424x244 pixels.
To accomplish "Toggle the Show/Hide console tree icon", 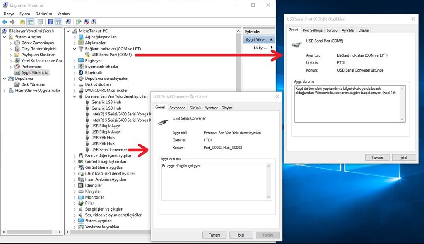I will [x=31, y=22].
